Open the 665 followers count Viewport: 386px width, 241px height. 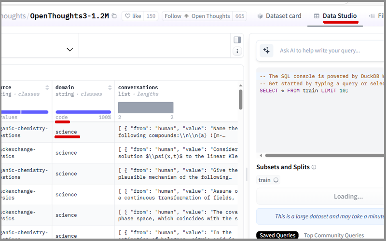click(x=239, y=16)
